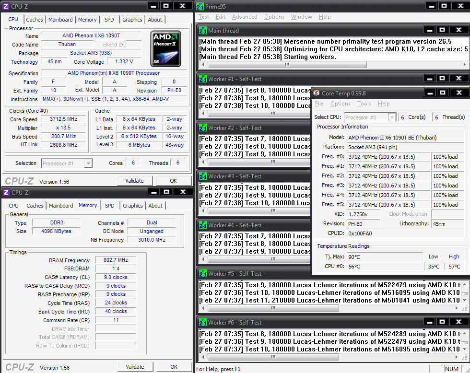The image size is (470, 373).
Task: Click Validate in the CPU-Z memory window
Action: click(135, 367)
